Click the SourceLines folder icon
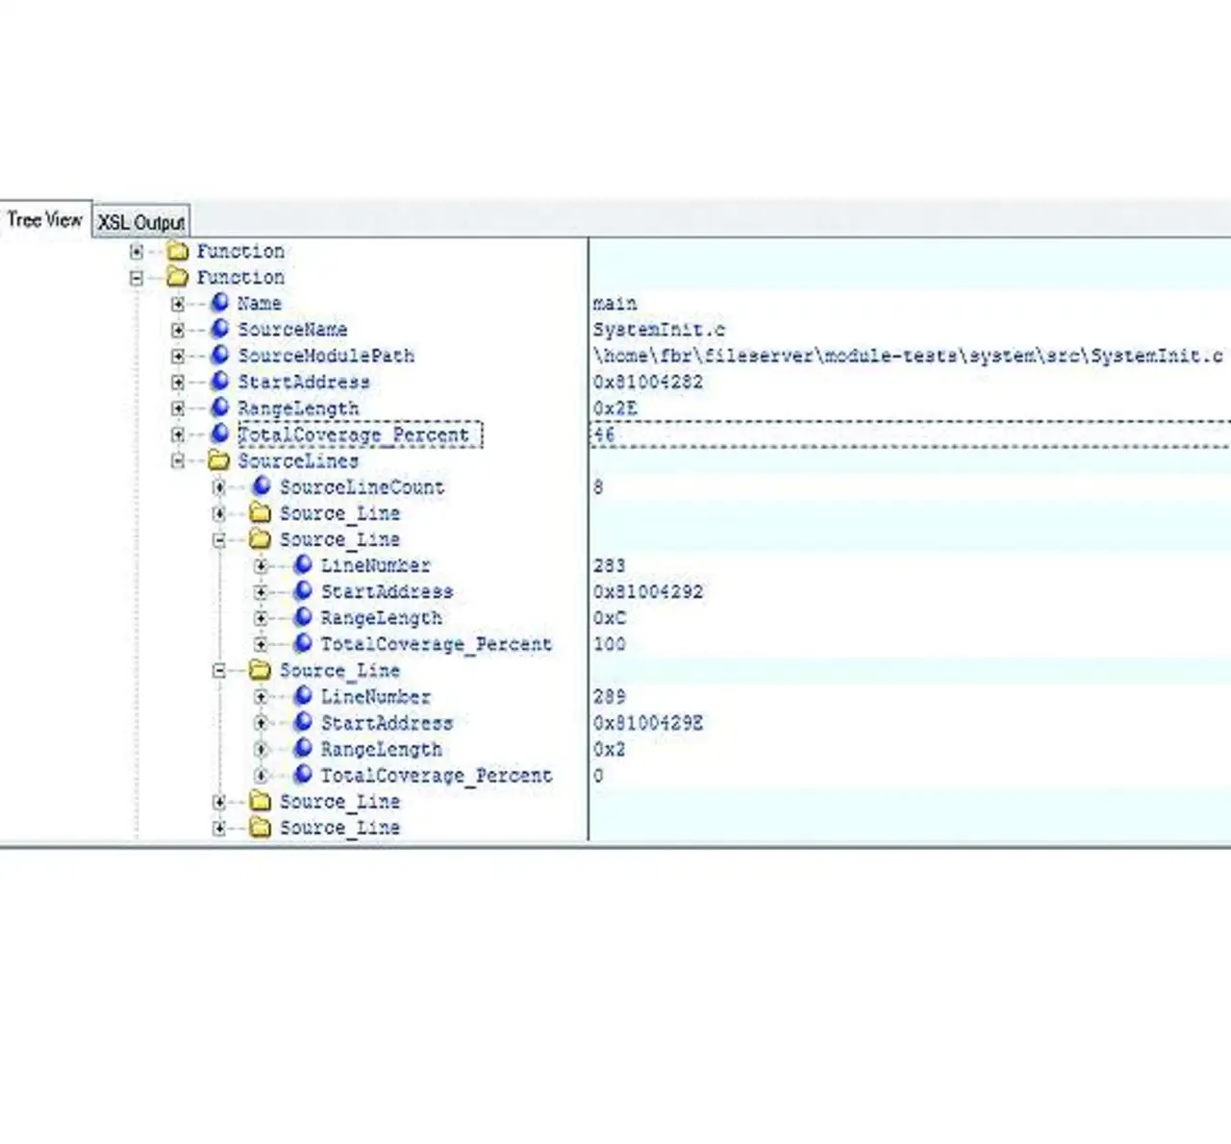 pyautogui.click(x=219, y=460)
